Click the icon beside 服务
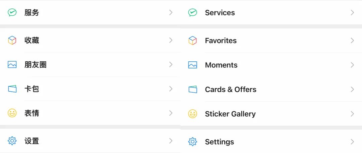This screenshot has height=153, width=362. (x=12, y=13)
